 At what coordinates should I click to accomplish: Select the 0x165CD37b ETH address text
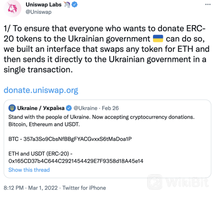click(76, 161)
